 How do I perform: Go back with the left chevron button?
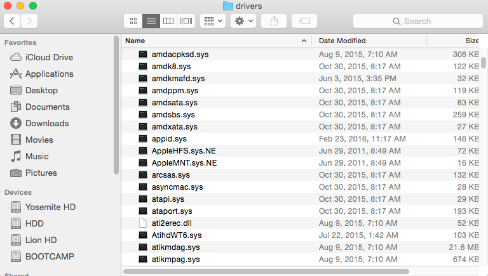point(12,21)
